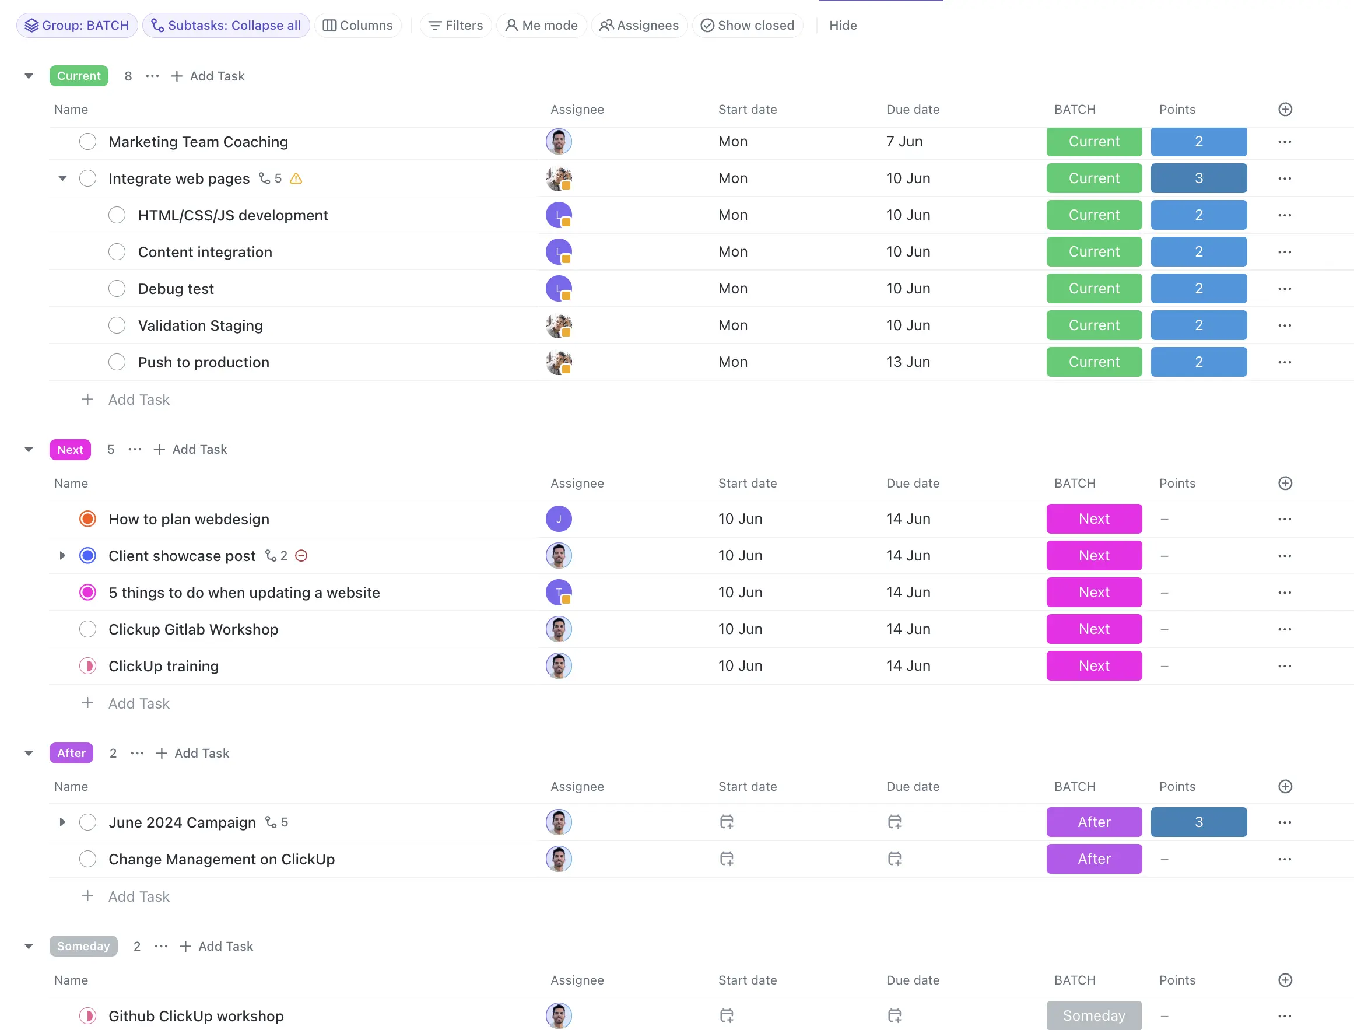The image size is (1354, 1030).
Task: Open Someday group options ellipsis
Action: coord(161,946)
